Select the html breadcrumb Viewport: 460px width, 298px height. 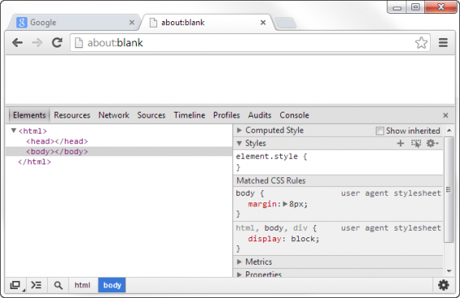[83, 285]
